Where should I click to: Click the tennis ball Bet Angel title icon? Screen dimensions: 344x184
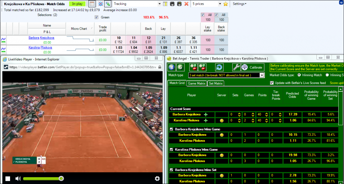(x=169, y=59)
